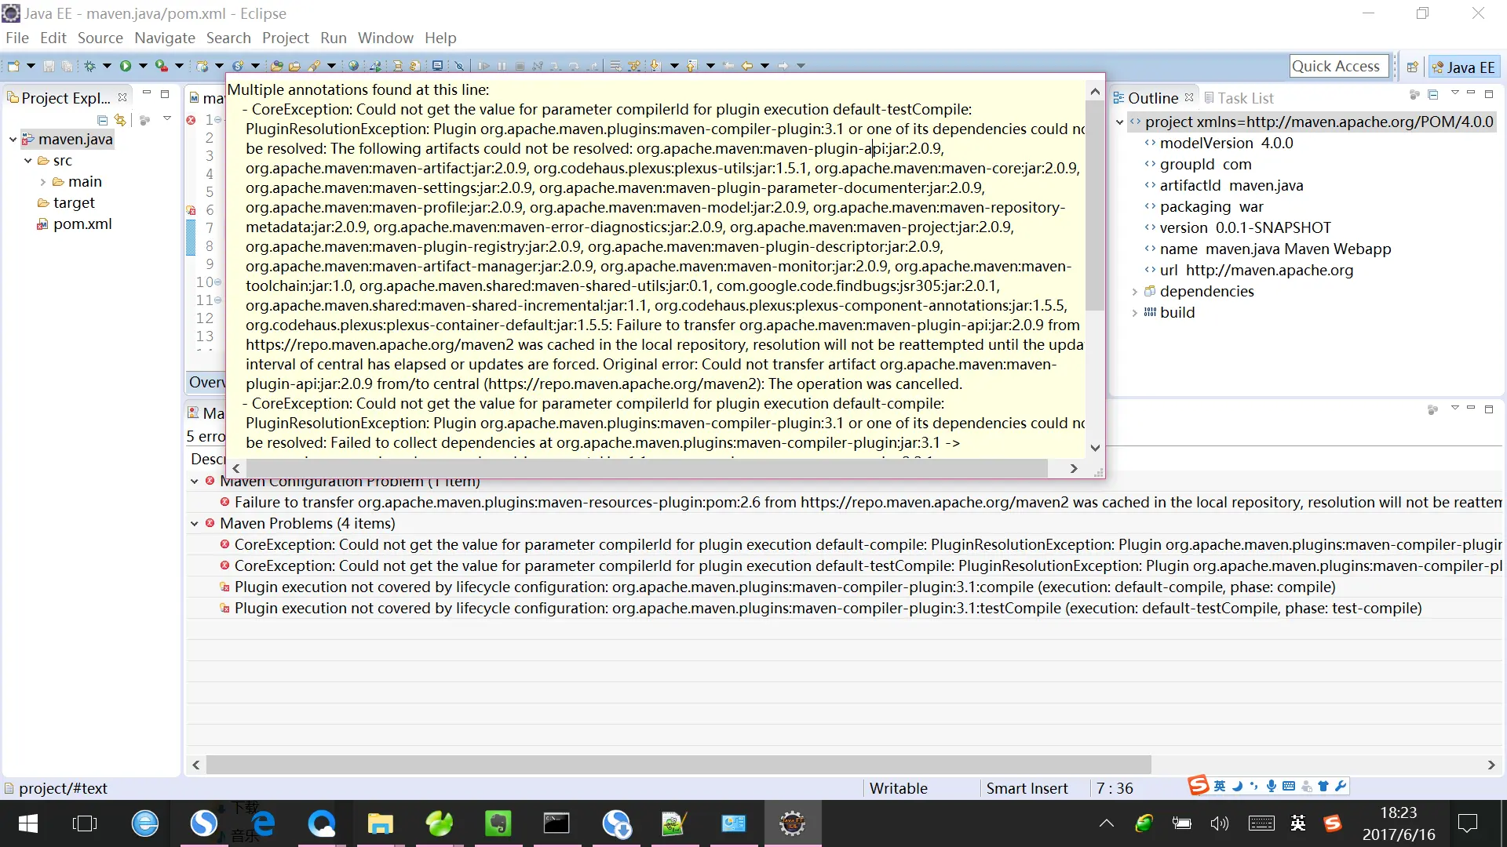Click the Debug bug icon in toolbar
The height and width of the screenshot is (847, 1507).
[x=90, y=66]
